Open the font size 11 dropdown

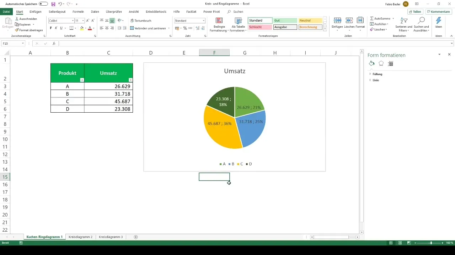(x=83, y=21)
